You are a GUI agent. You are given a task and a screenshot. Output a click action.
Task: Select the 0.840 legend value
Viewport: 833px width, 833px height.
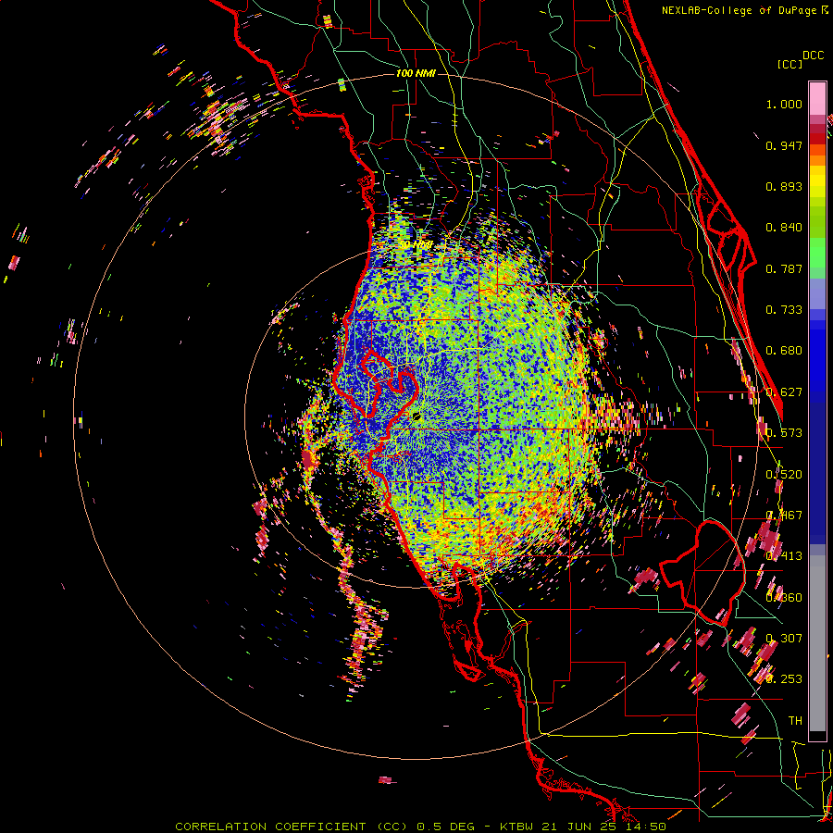pyautogui.click(x=784, y=228)
